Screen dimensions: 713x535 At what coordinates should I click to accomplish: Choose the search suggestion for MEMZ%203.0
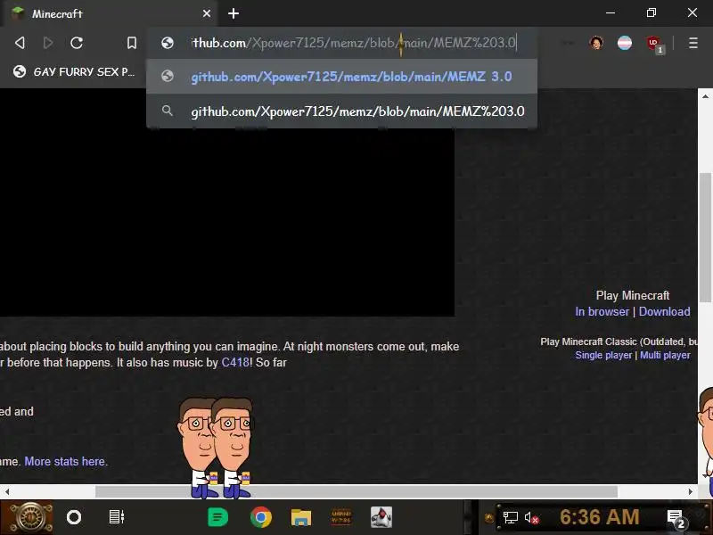pos(341,111)
